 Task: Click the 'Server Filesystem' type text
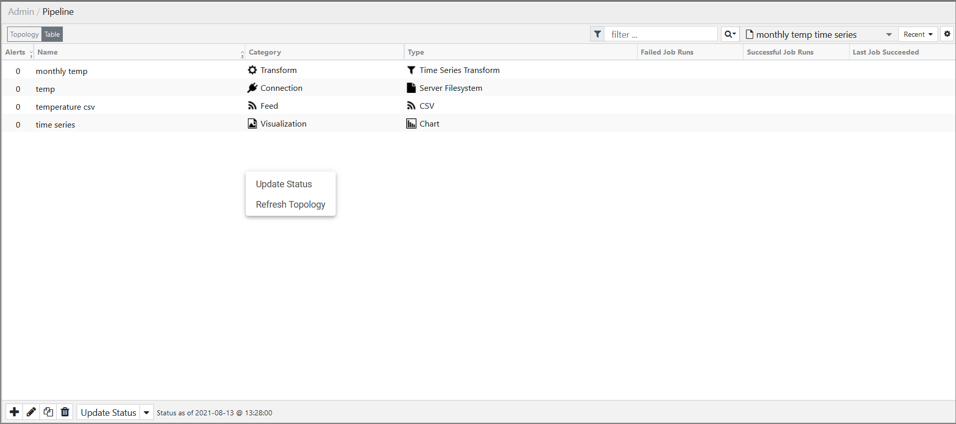coord(451,88)
